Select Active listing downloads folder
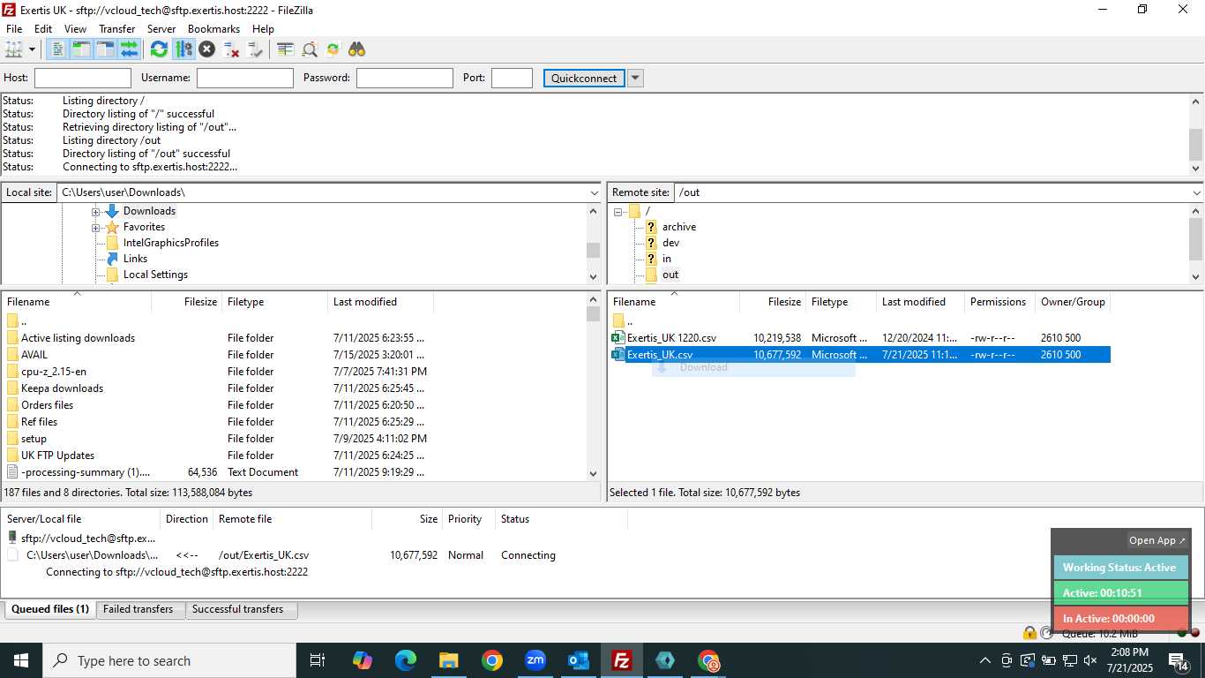 [78, 338]
